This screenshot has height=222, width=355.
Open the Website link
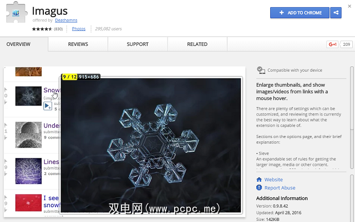click(273, 179)
